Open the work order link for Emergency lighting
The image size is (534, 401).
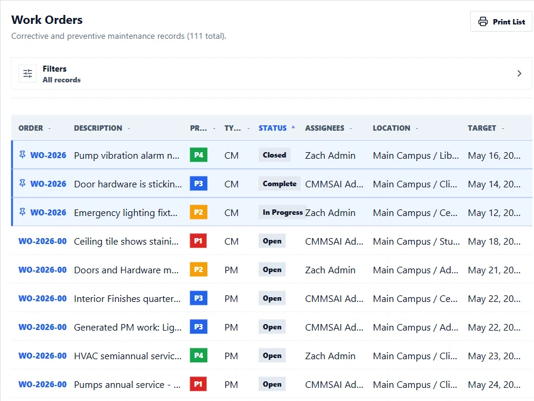(48, 212)
